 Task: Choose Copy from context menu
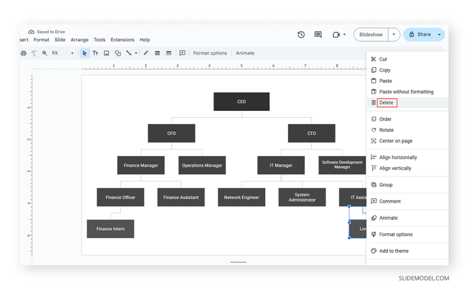pos(407,70)
